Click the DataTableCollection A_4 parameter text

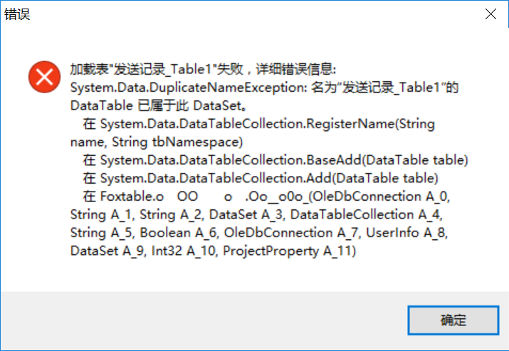[366, 215]
